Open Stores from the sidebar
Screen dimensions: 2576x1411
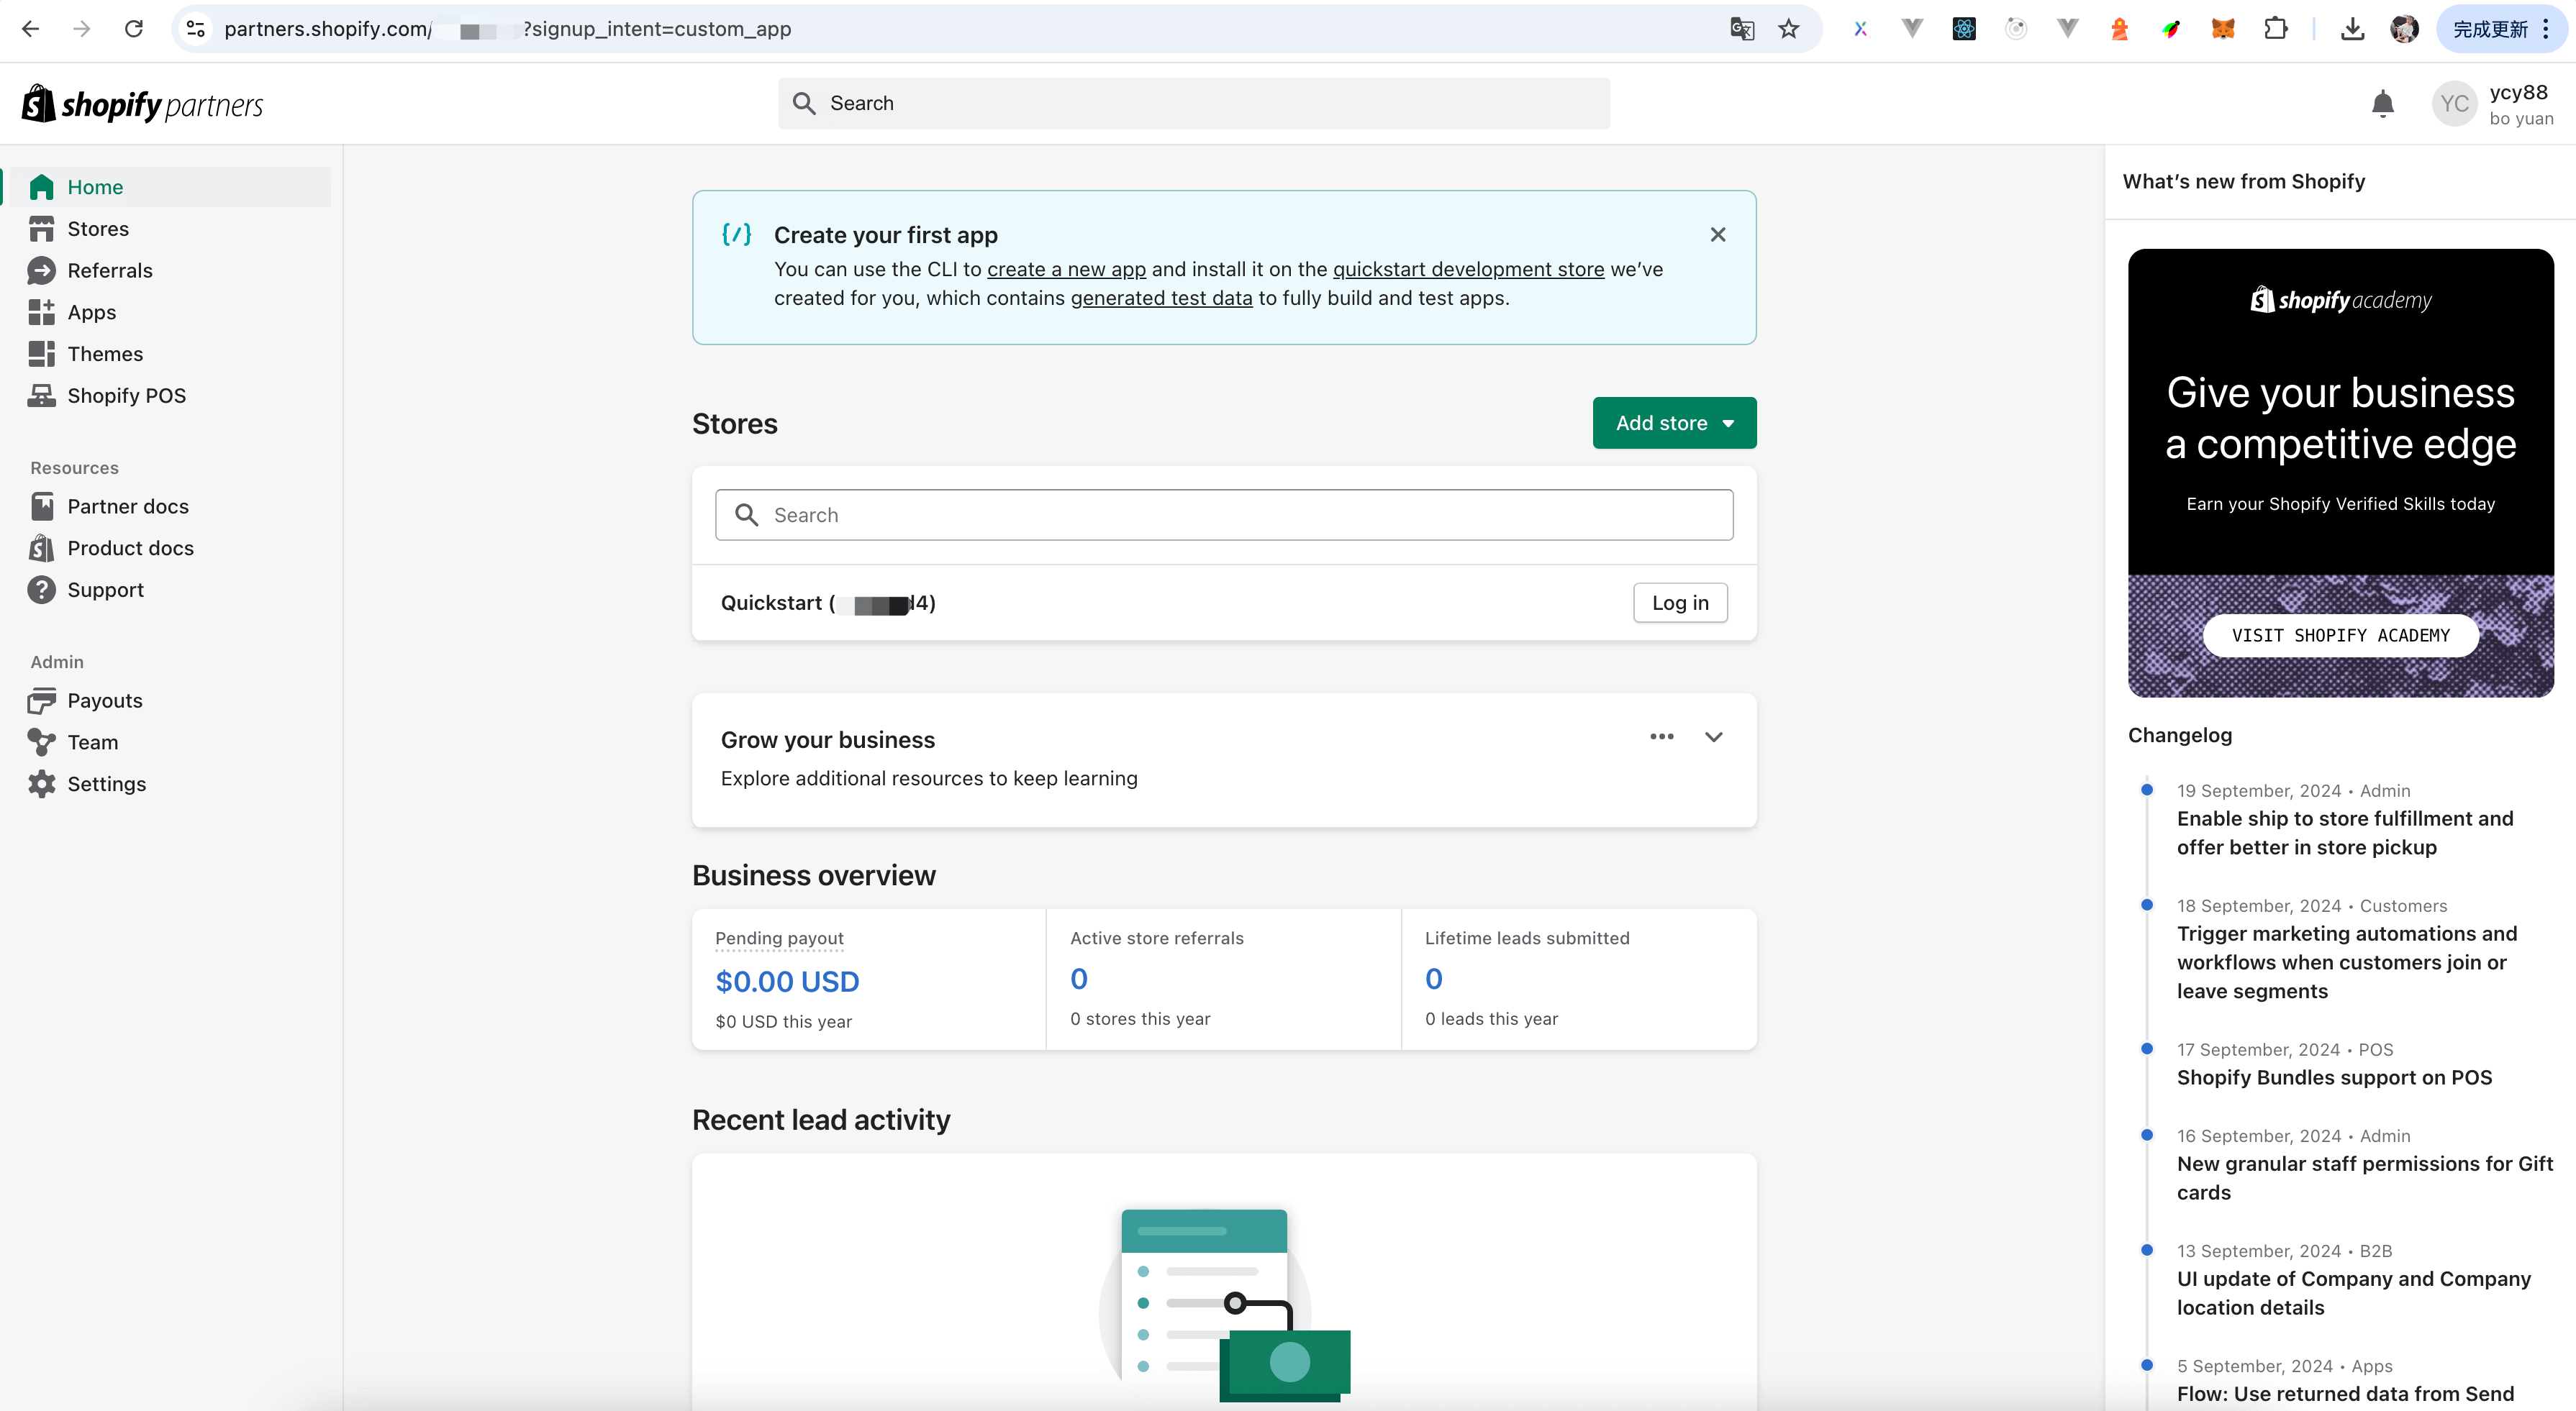click(97, 229)
